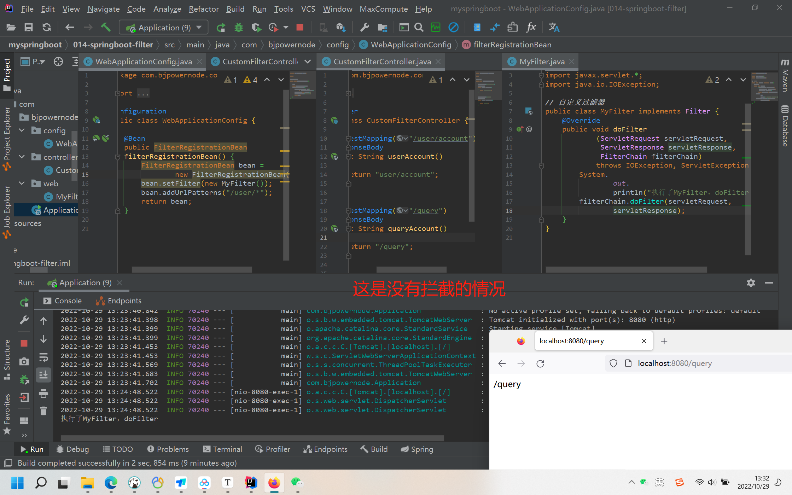Open Application (9) run configuration dropdown
The height and width of the screenshot is (495, 792).
164,28
